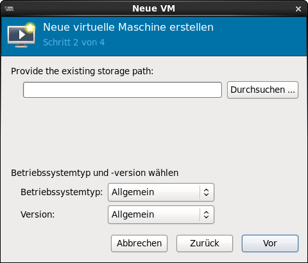
Task: Click the up-down arrows of the Betriebssystemtyp selector
Action: [206, 192]
